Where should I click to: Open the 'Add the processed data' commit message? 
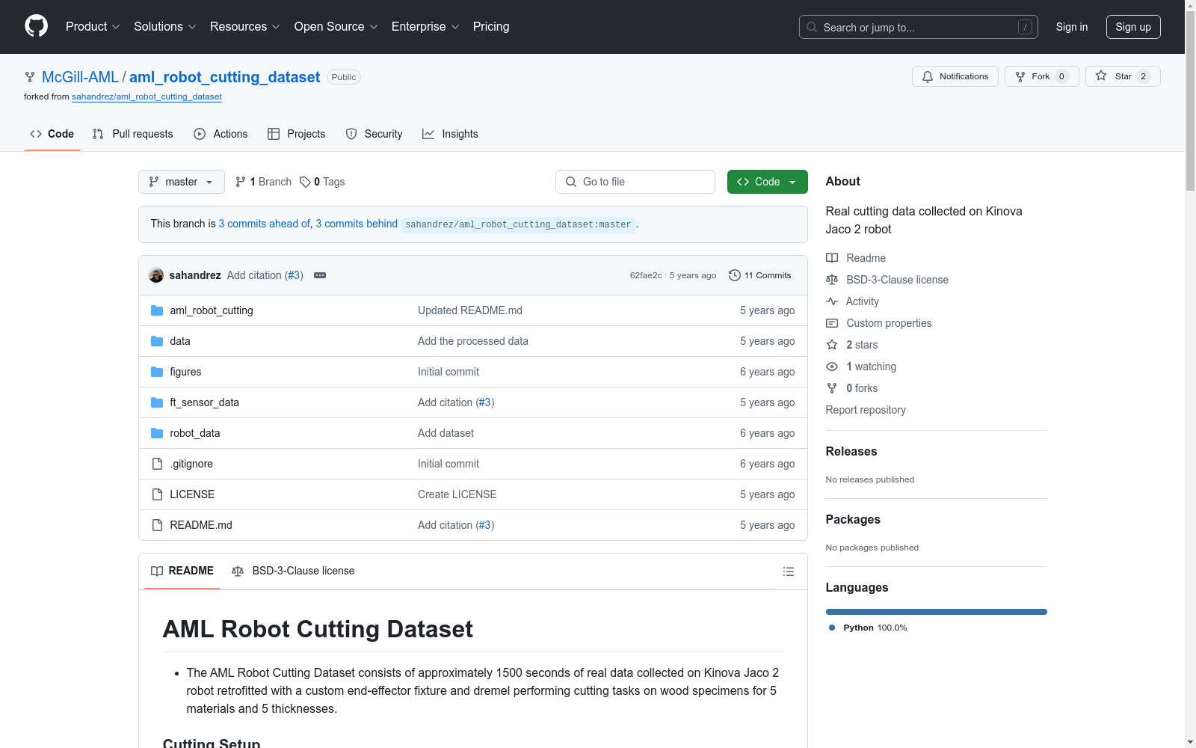pyautogui.click(x=473, y=341)
